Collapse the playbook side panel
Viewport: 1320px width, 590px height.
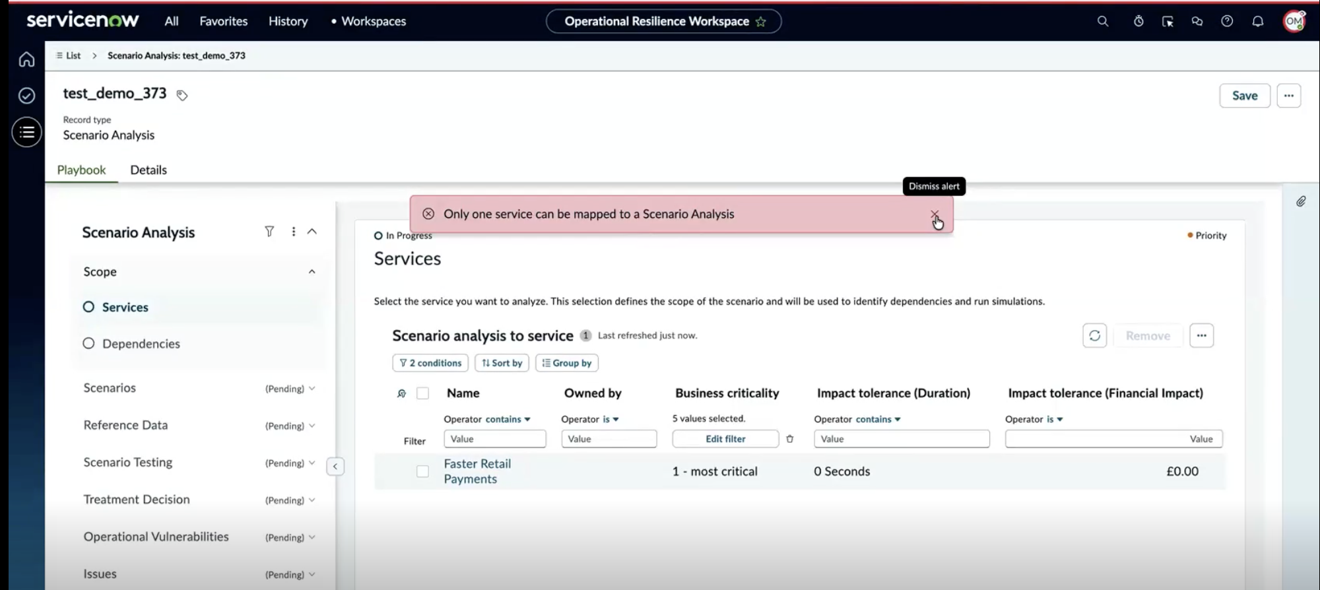[335, 467]
